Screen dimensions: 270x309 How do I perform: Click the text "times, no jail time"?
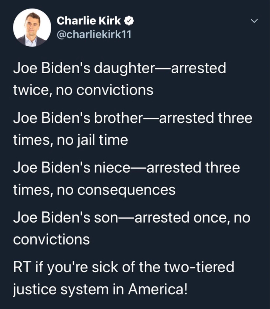(x=70, y=140)
